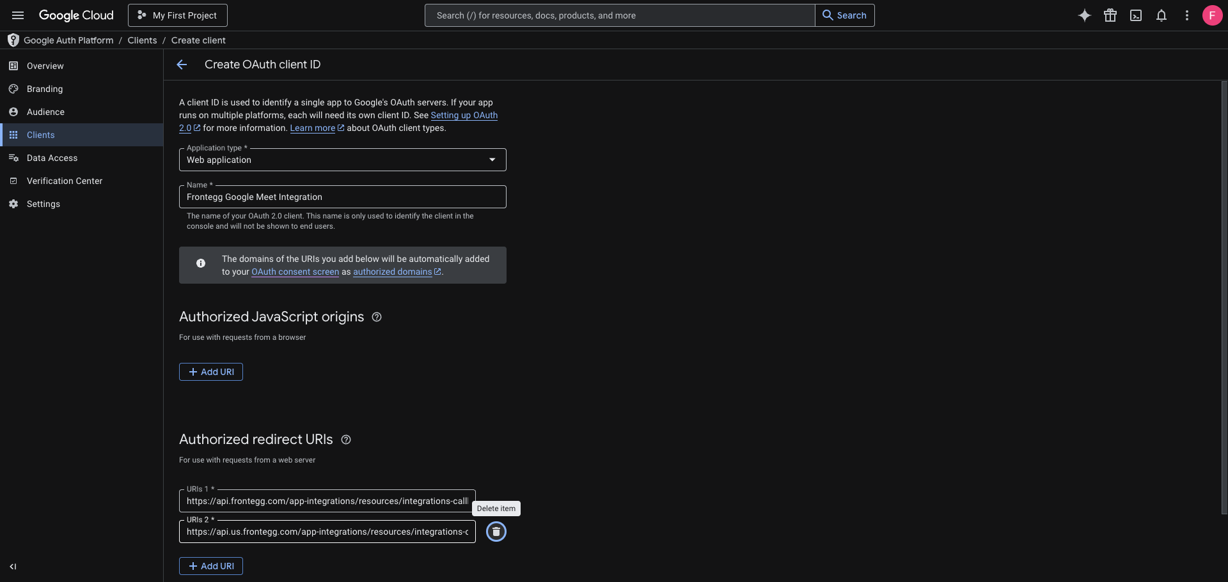Viewport: 1228px width, 582px height.
Task: Follow the OAuth consent screen link
Action: 295,272
